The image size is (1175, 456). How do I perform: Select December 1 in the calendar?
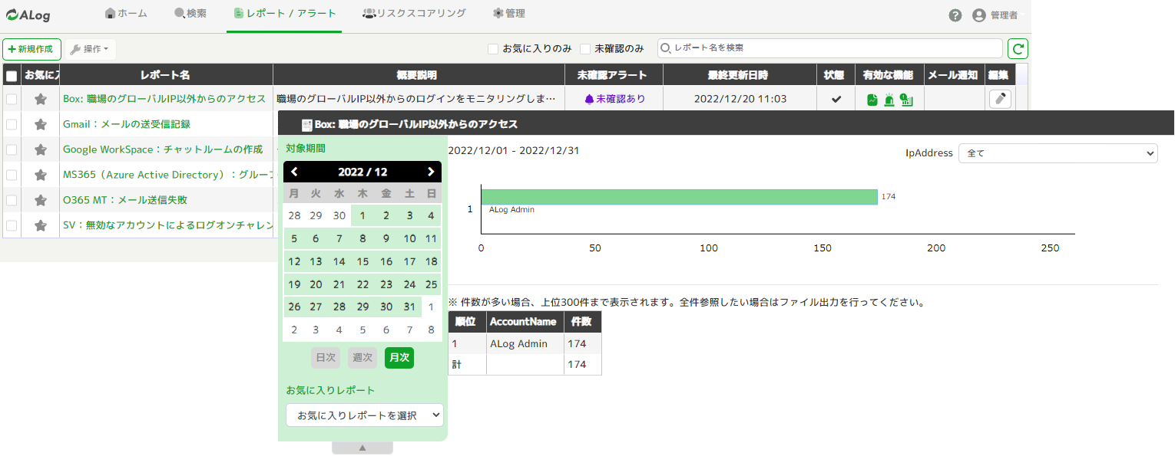[362, 215]
